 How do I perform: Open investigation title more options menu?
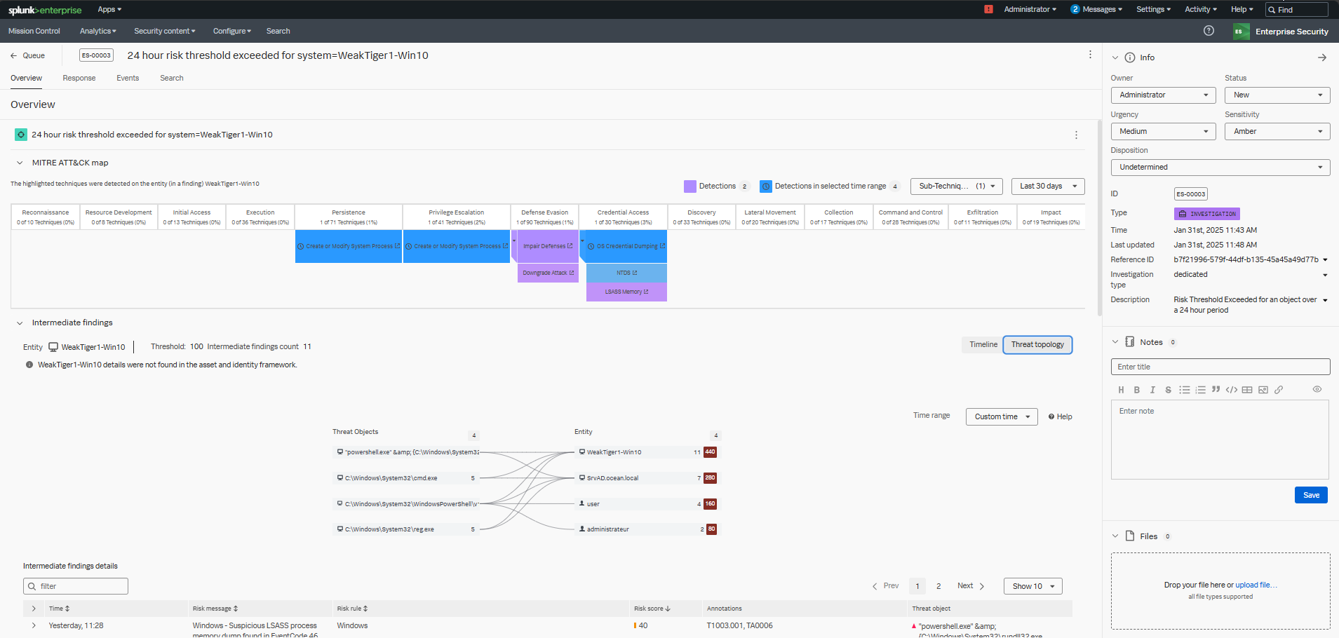[x=1090, y=55]
